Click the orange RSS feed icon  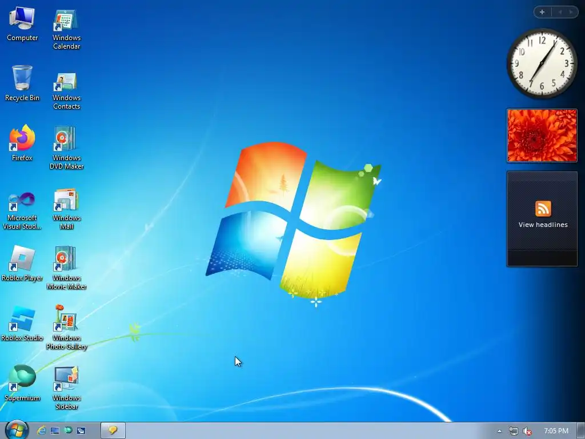point(543,209)
